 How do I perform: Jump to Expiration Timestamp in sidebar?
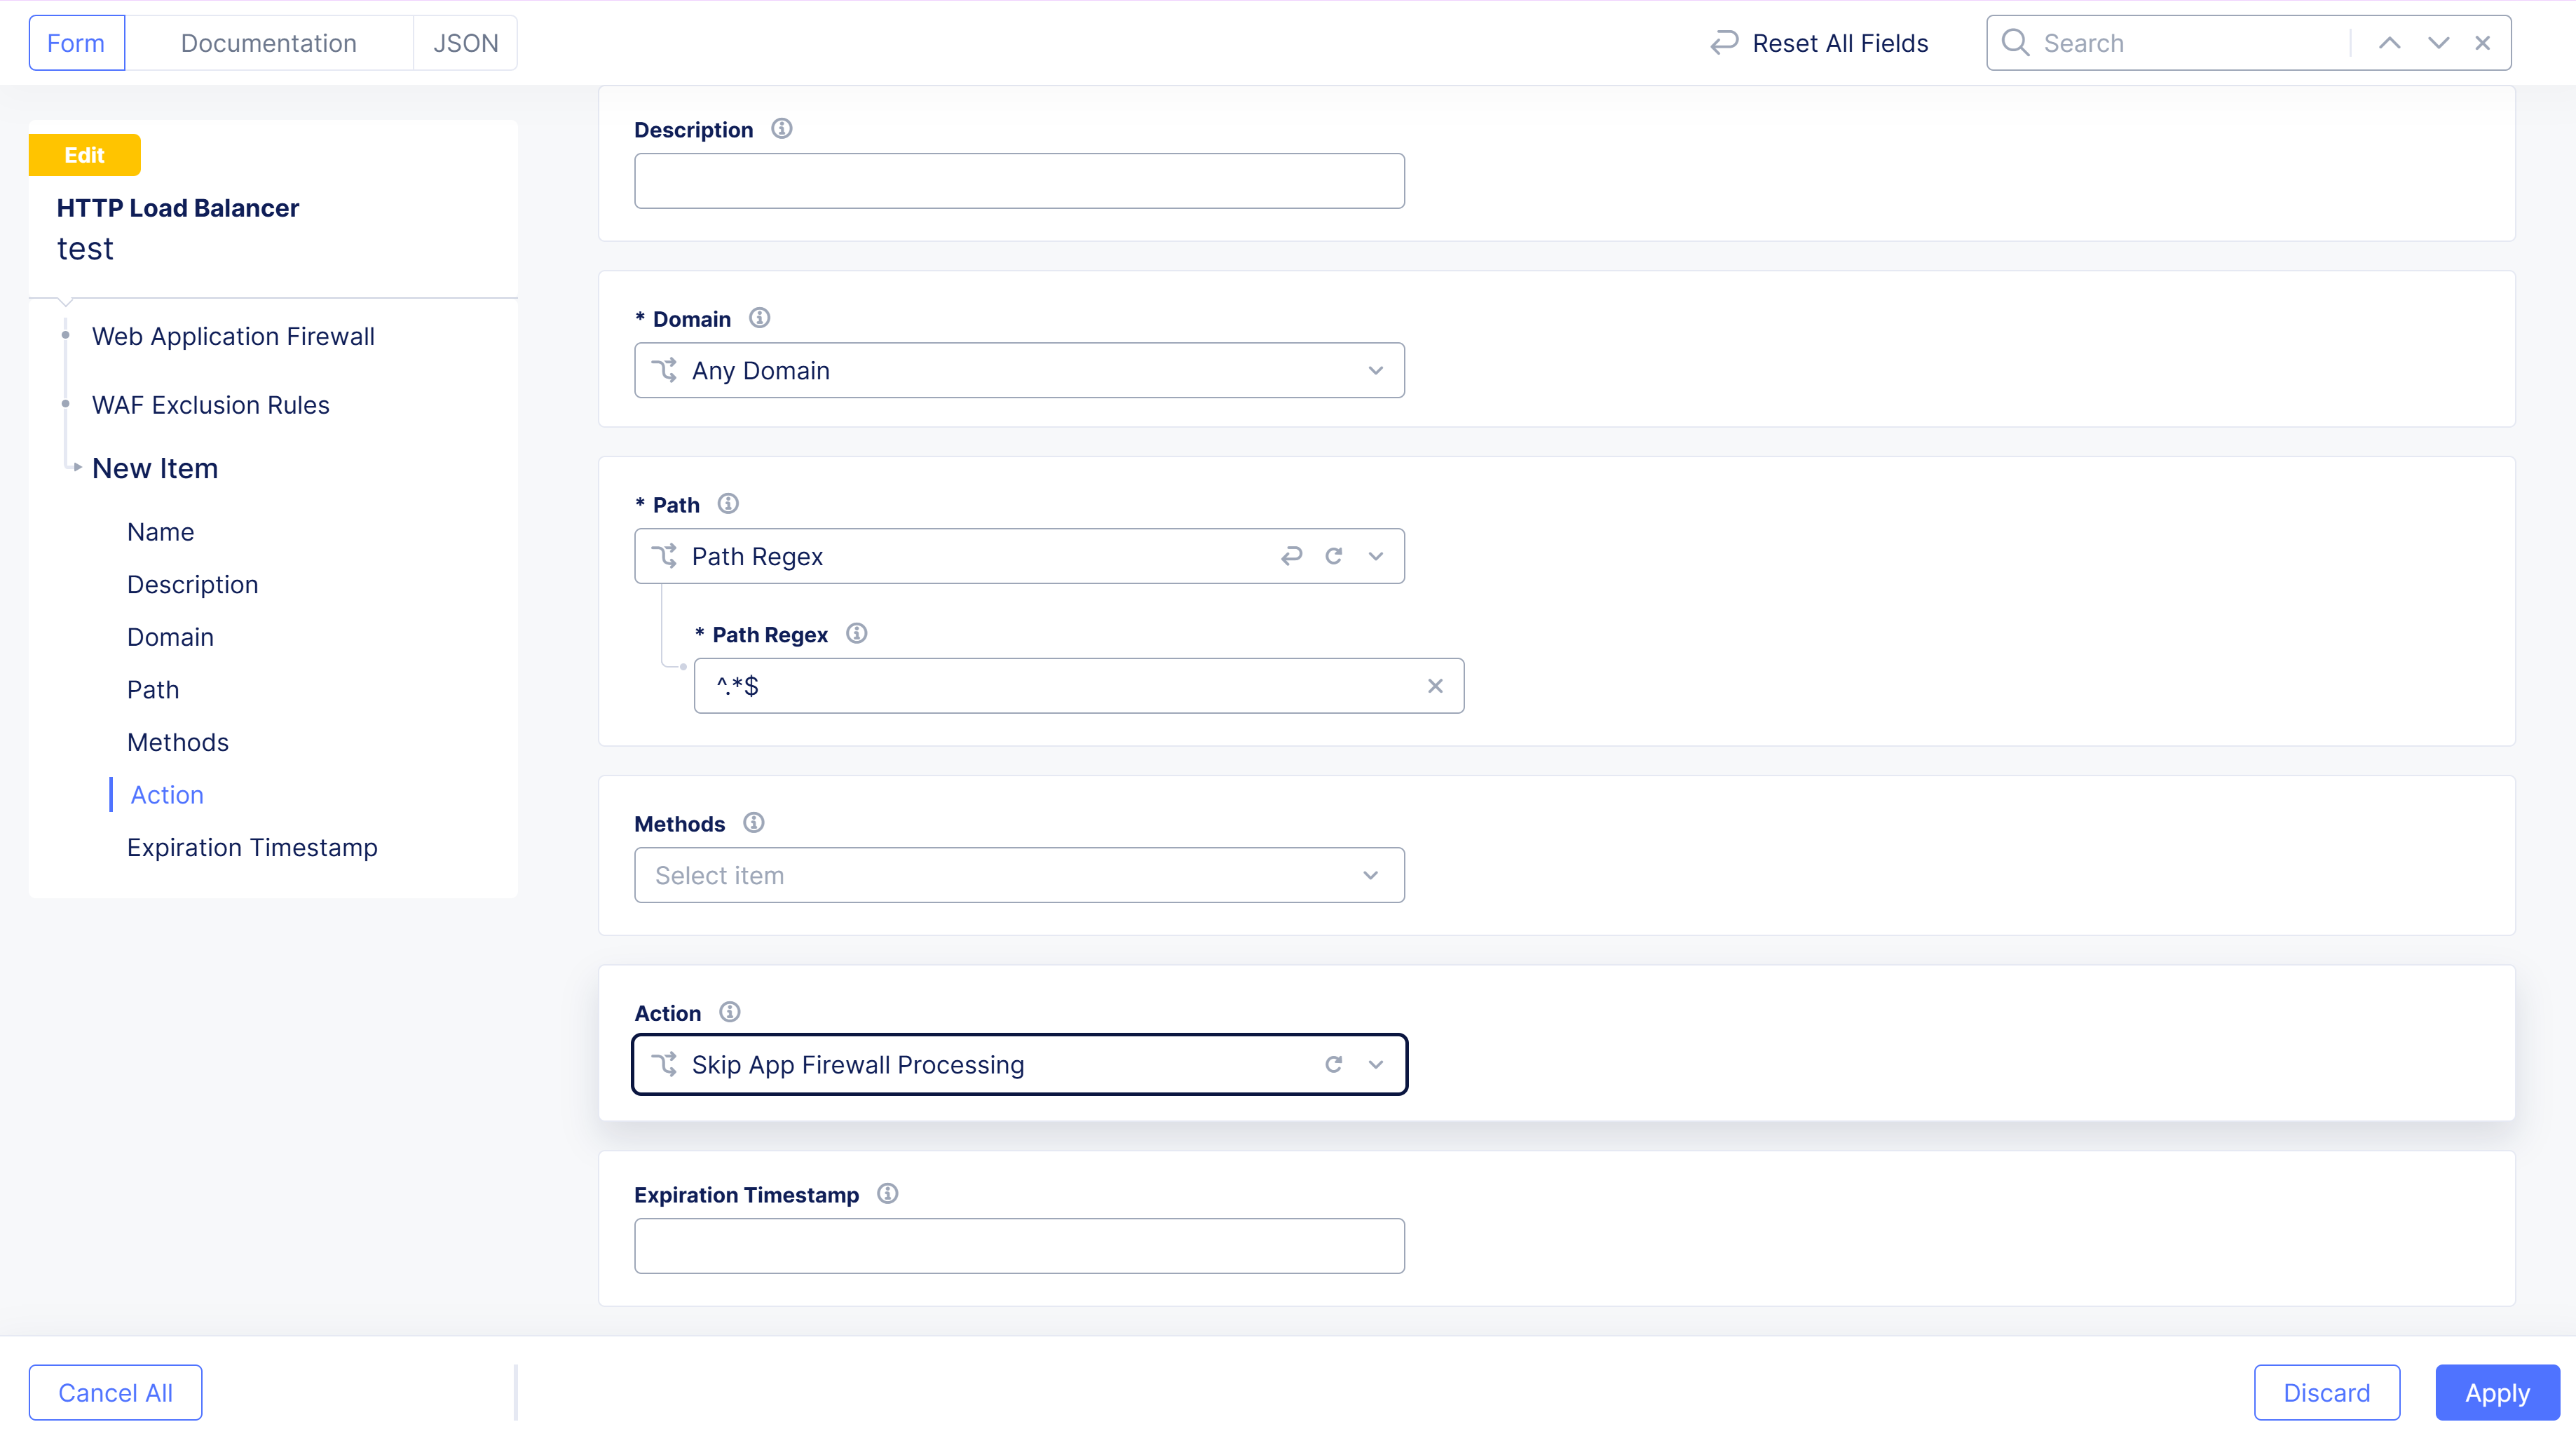click(252, 847)
